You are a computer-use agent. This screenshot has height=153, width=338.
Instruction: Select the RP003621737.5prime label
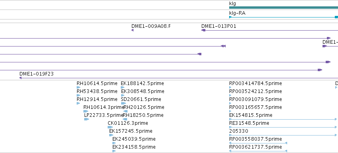(x=255, y=147)
